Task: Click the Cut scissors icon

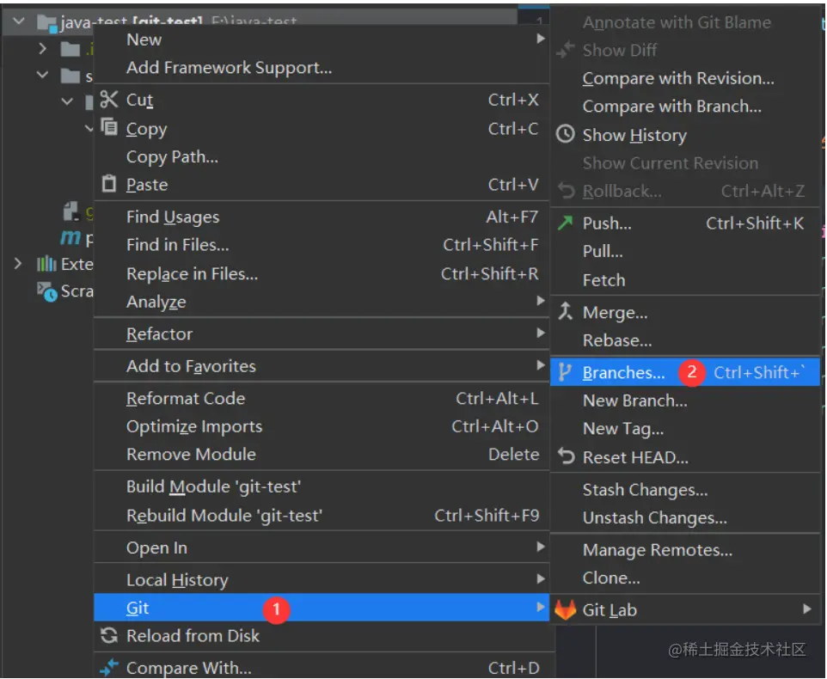Action: pyautogui.click(x=108, y=99)
